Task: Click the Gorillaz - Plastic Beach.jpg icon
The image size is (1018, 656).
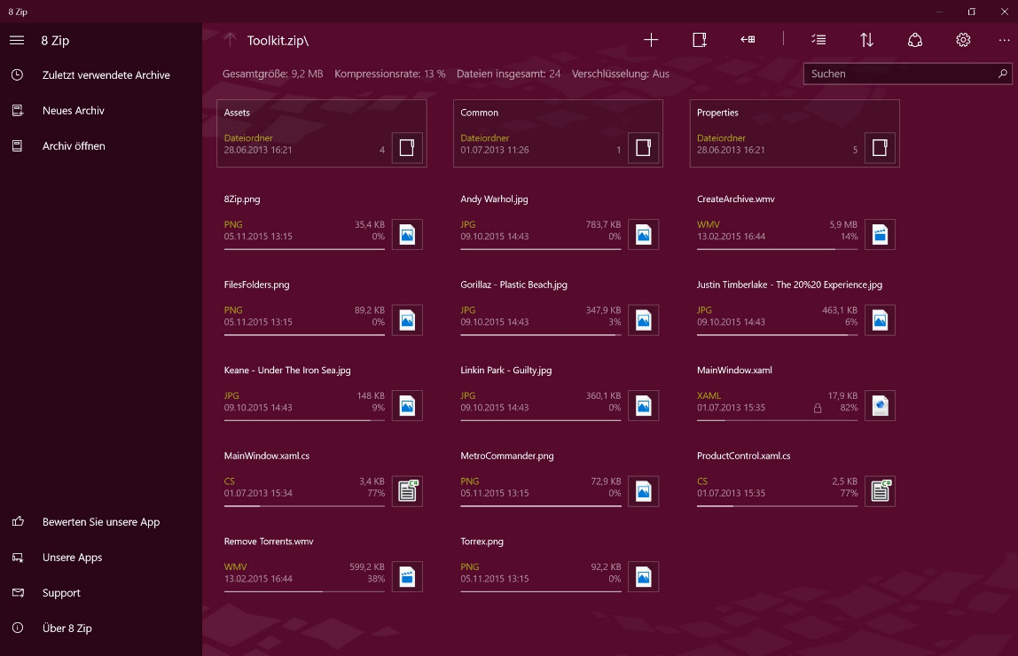Action: 644,320
